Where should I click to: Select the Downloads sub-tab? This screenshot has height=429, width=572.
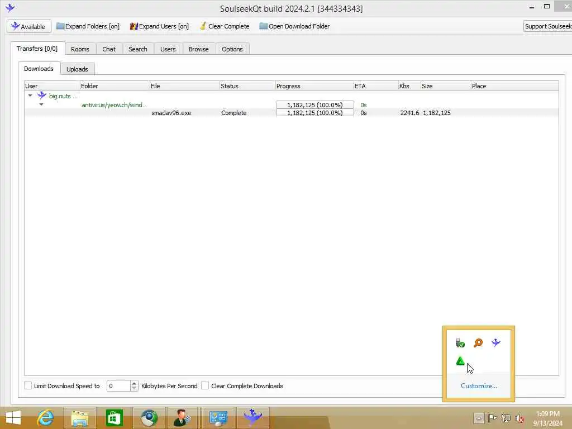pos(39,69)
